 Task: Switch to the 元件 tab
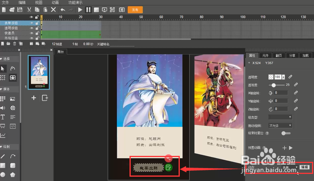click(265, 55)
